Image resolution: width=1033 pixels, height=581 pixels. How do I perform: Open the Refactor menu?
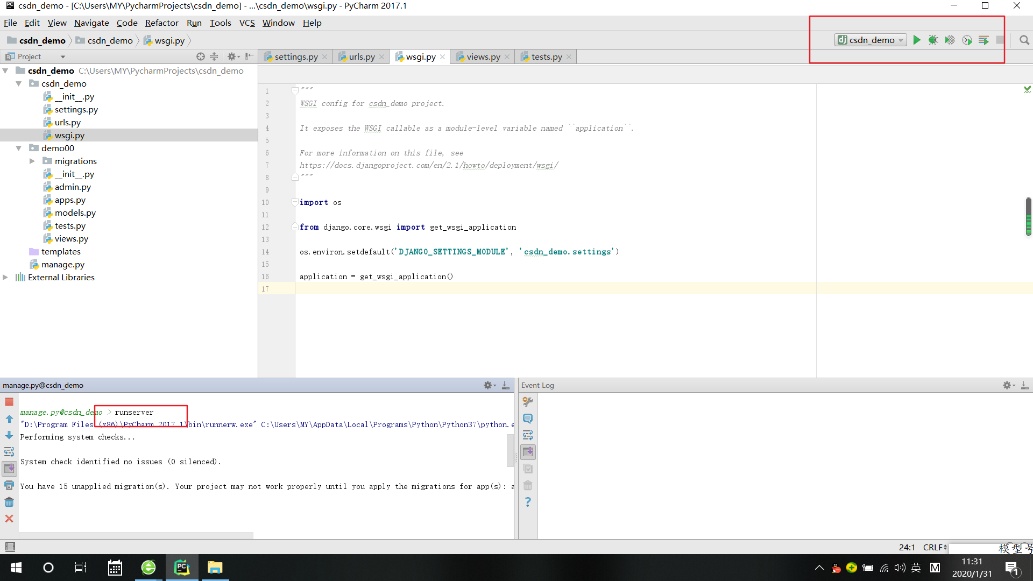[x=161, y=23]
